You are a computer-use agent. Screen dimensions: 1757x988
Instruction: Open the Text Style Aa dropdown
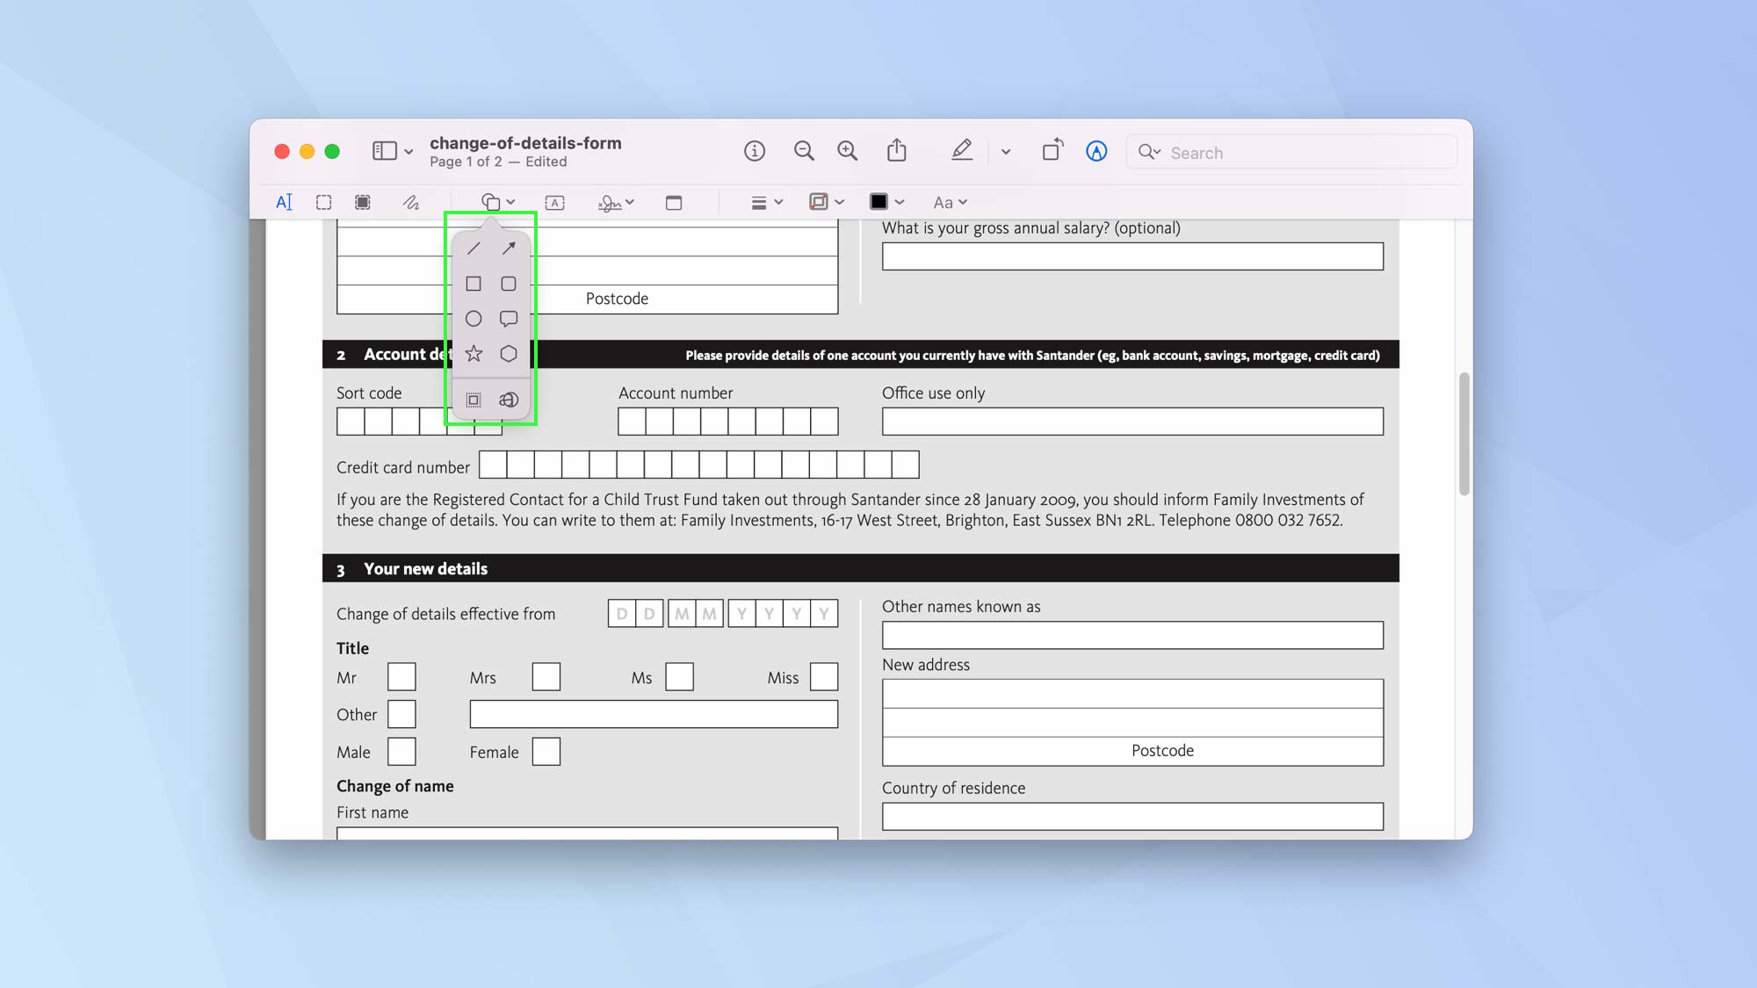pos(950,202)
